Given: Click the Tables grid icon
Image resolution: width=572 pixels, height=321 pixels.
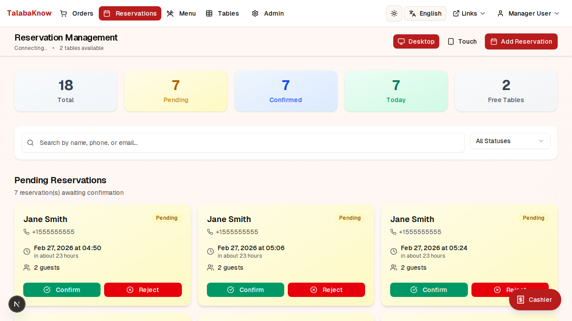Looking at the screenshot, I should click(209, 13).
